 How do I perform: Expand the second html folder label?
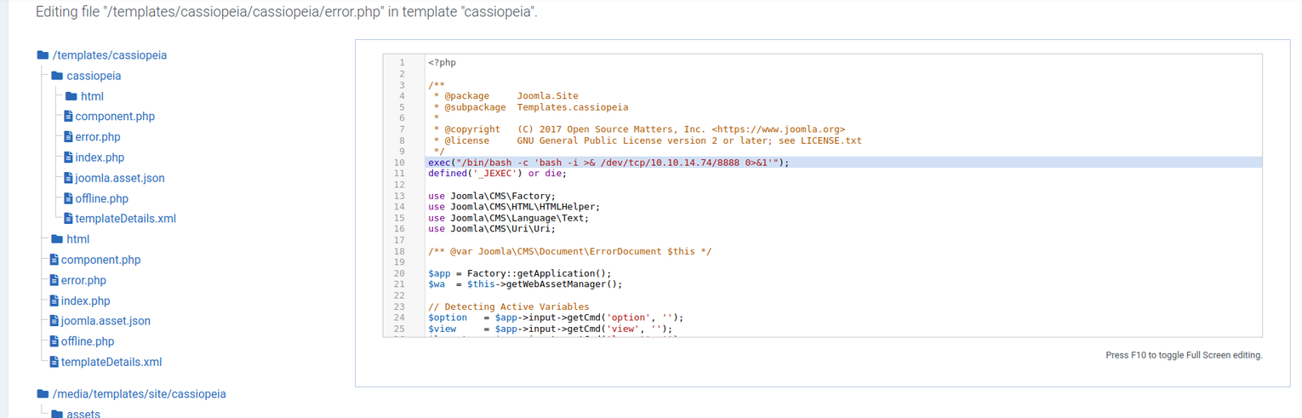77,239
